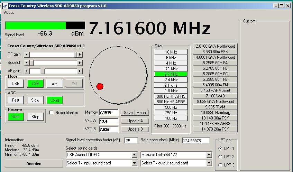Open the About menu

point(9,12)
